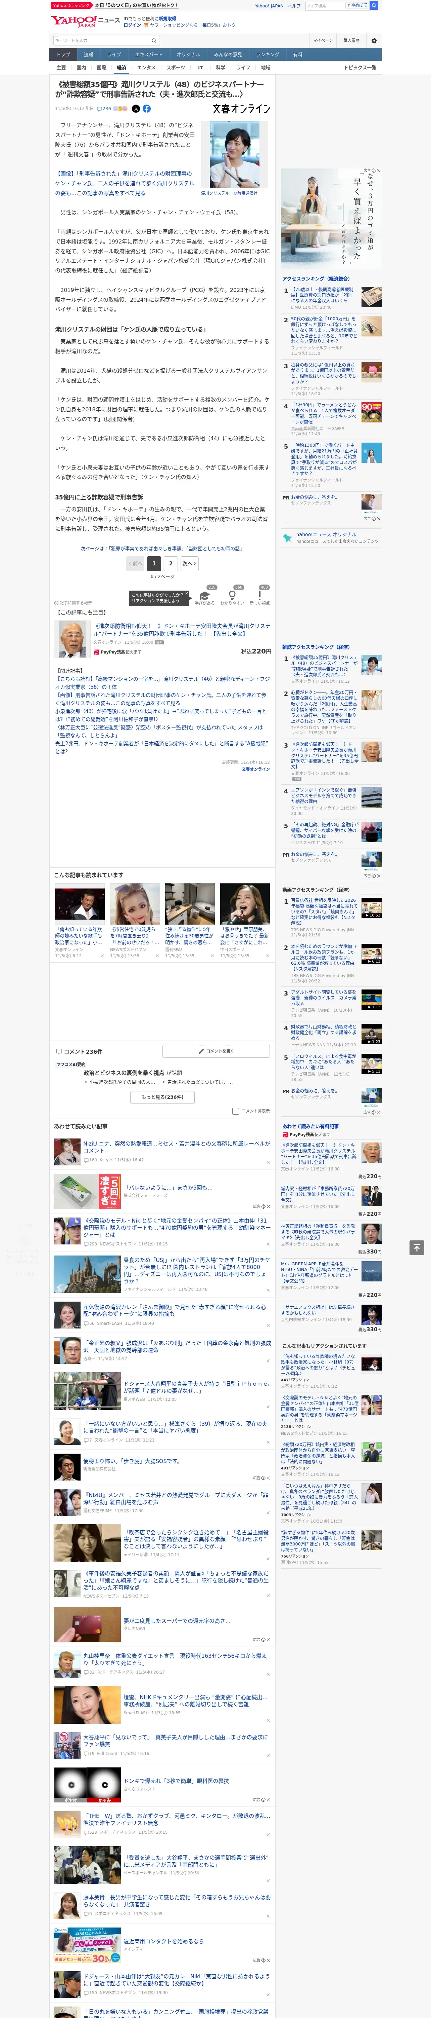Image resolution: width=431 pixels, height=2018 pixels.
Task: Open トピックス一覧 link
Action: point(360,67)
